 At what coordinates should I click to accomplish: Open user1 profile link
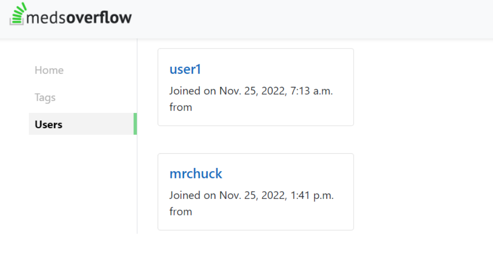click(x=185, y=70)
